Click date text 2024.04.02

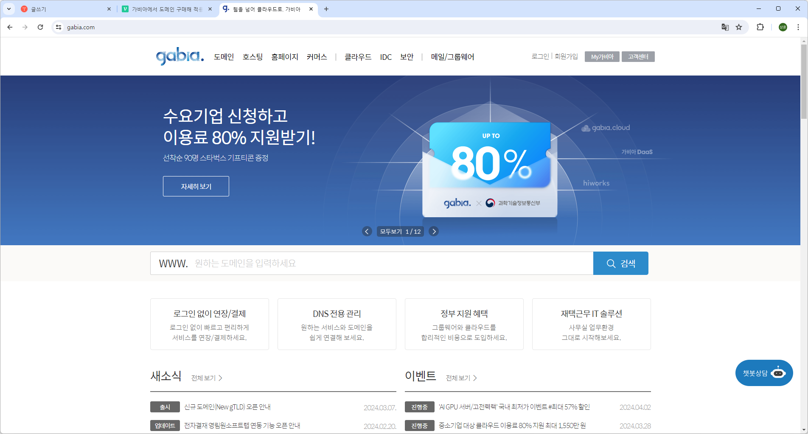tap(635, 407)
